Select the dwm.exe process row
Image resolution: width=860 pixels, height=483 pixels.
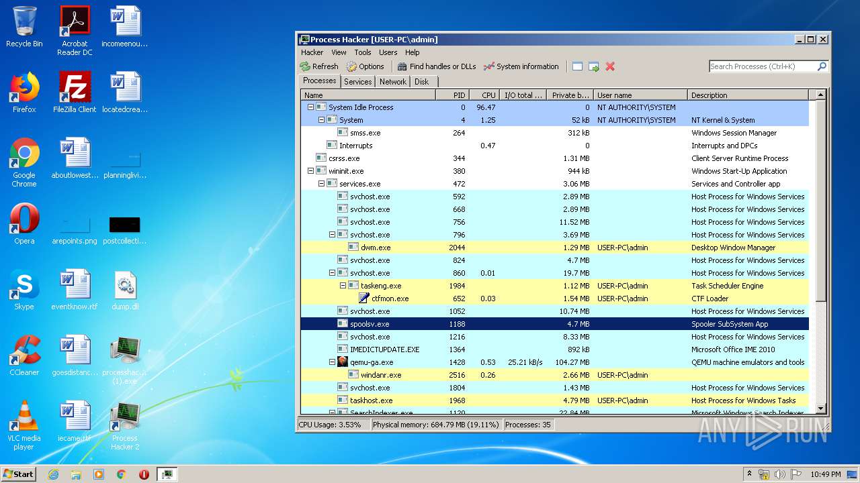click(555, 248)
